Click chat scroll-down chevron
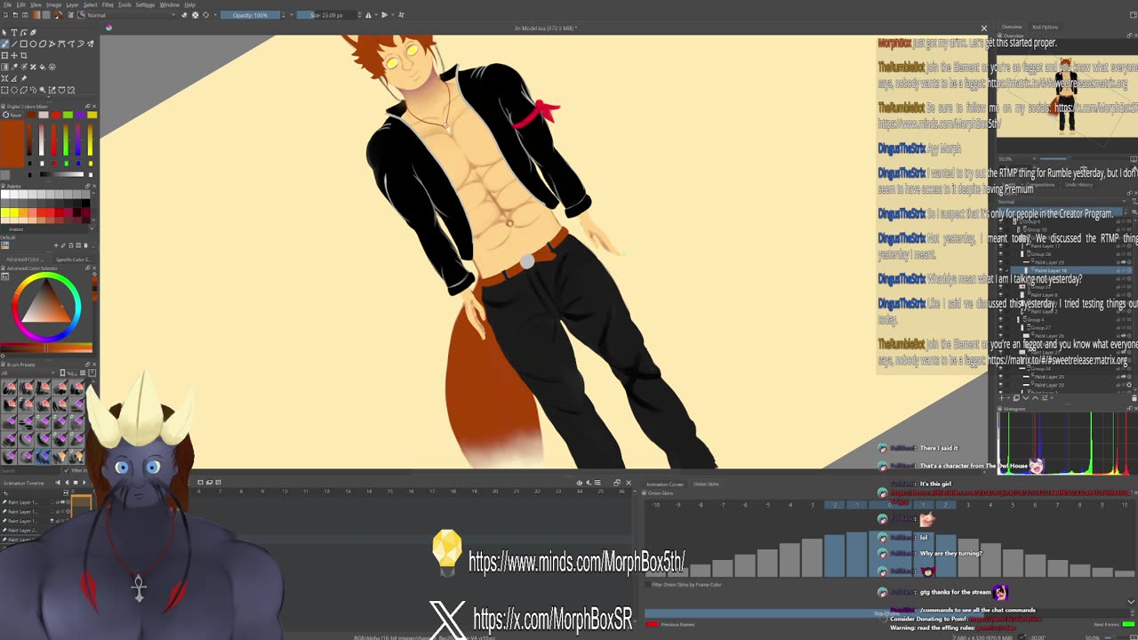The height and width of the screenshot is (640, 1138). point(1131,602)
